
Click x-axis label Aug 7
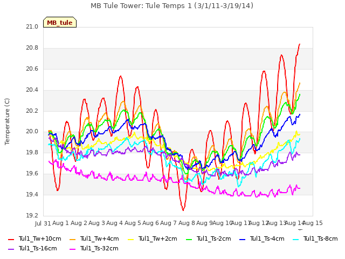pyautogui.click(x=169, y=223)
